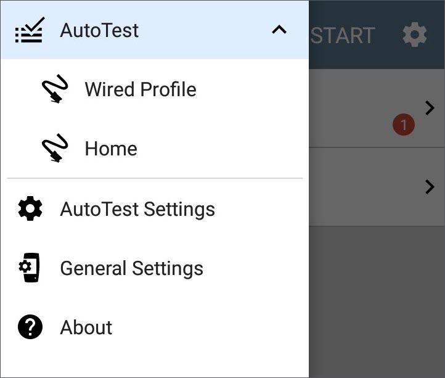Click the AutoTest Settings gear icon
Viewport: 445px width, 378px height.
click(x=30, y=208)
